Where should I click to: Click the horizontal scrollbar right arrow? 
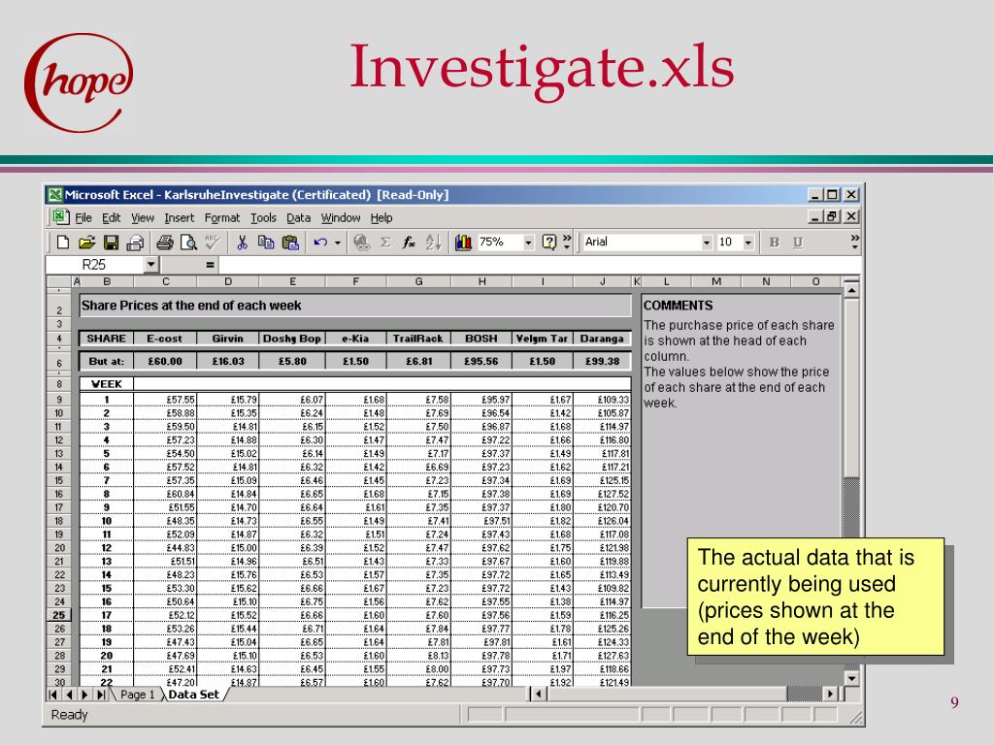click(830, 695)
